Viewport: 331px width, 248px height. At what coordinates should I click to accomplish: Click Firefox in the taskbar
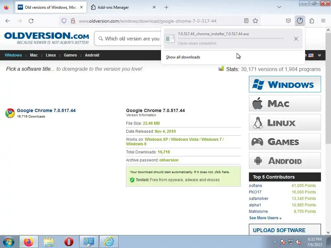coord(29,242)
